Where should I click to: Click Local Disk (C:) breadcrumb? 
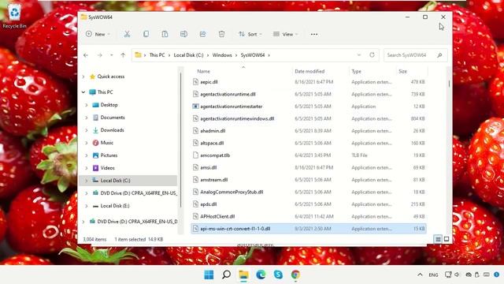click(x=188, y=55)
